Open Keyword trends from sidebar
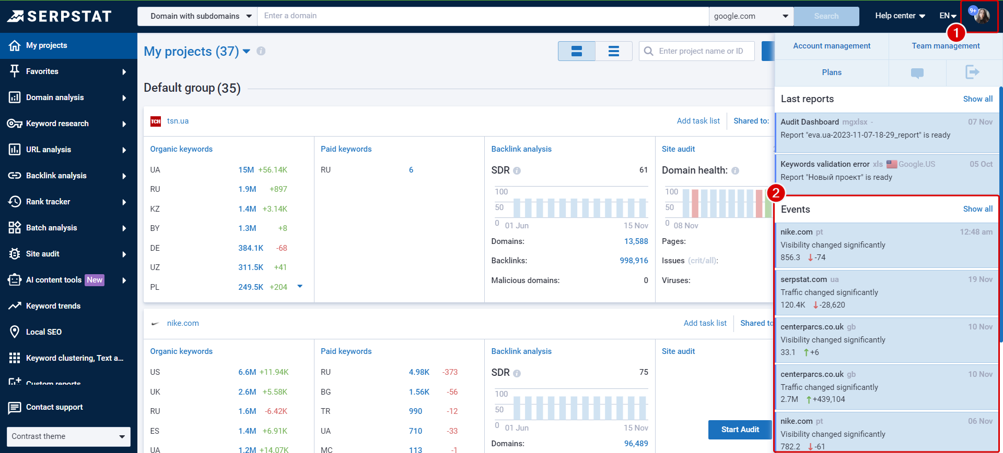This screenshot has width=1003, height=453. click(53, 306)
